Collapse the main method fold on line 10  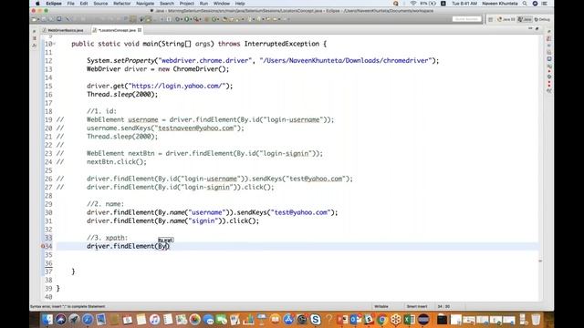click(x=55, y=44)
